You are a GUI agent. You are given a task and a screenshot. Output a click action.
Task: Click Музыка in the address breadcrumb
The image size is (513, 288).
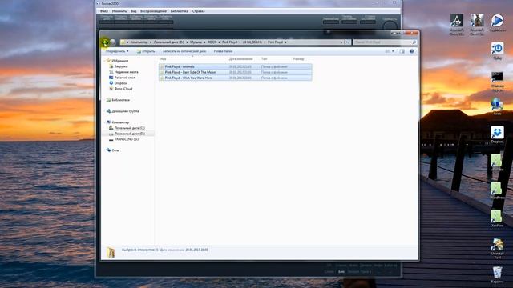pyautogui.click(x=196, y=42)
